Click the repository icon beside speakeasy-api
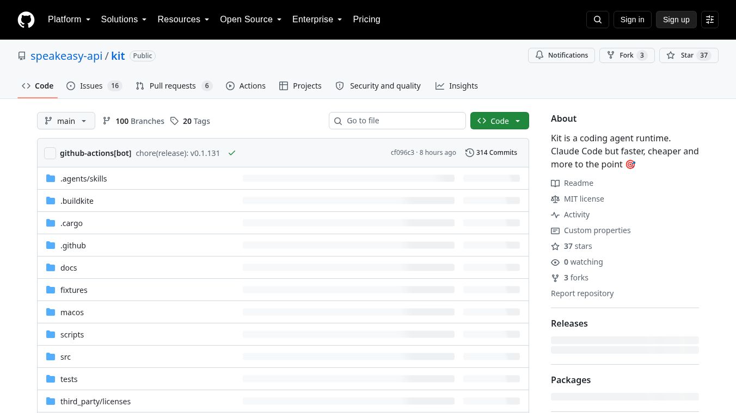Viewport: 736px width, 413px height. tap(22, 56)
